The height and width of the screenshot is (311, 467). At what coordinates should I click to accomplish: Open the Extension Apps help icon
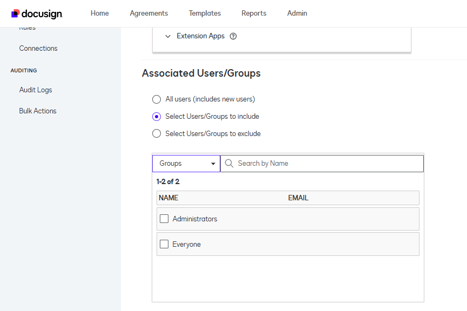point(233,36)
